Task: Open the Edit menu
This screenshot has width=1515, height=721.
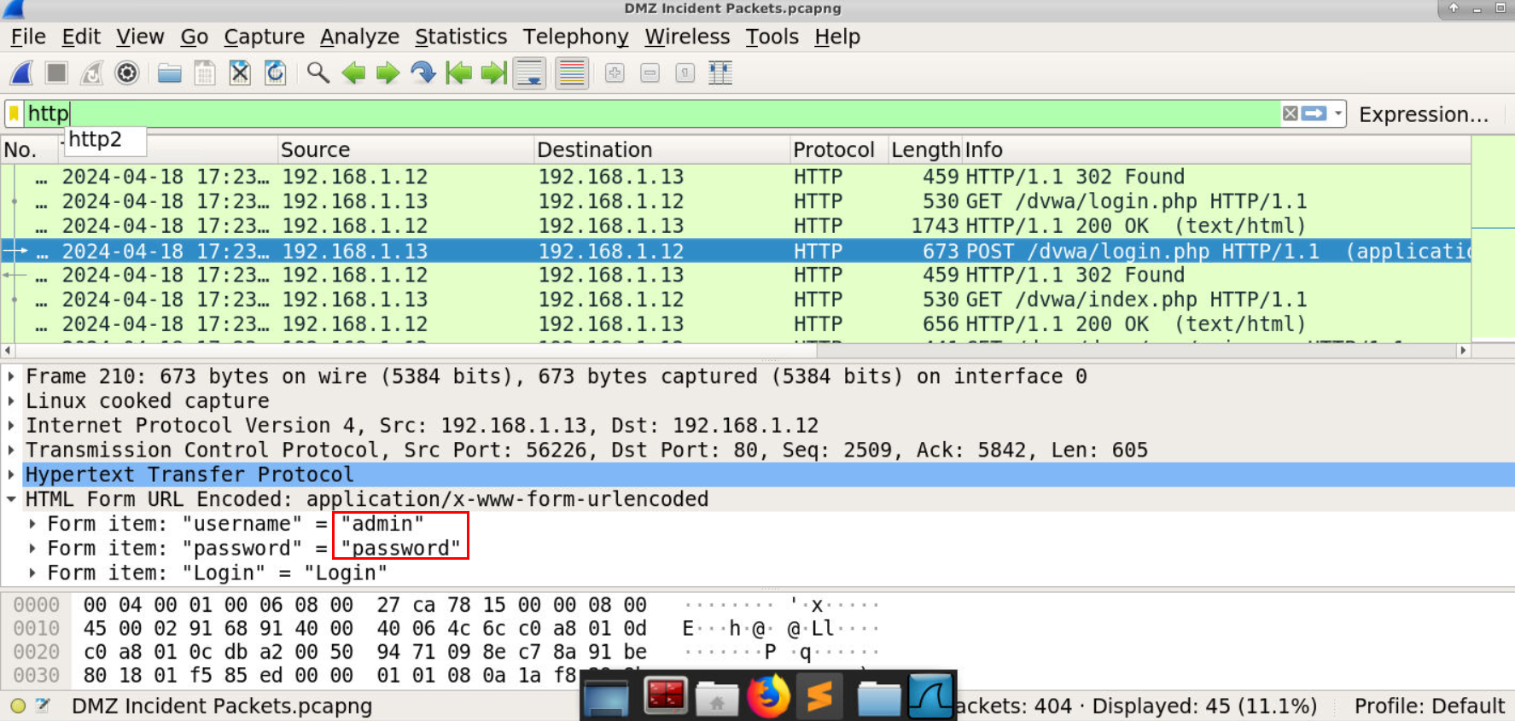Action: [x=81, y=37]
